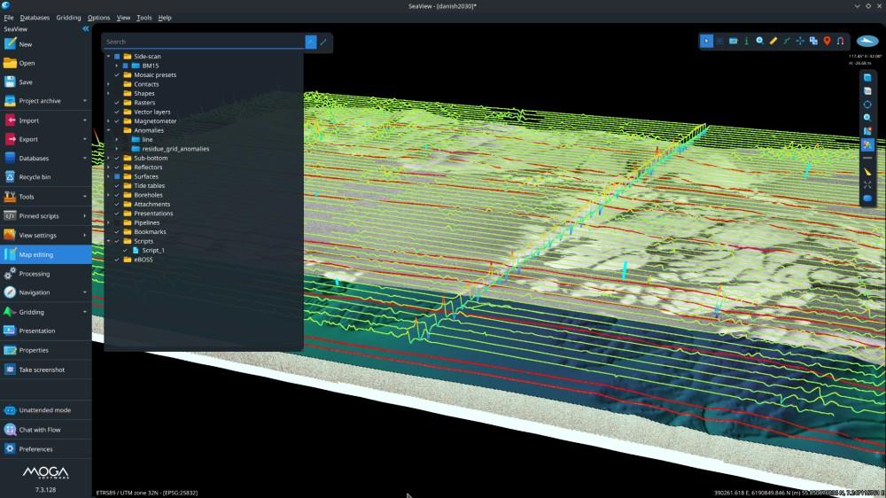Activate the arrow pointer tool in top toolbar

(x=706, y=41)
